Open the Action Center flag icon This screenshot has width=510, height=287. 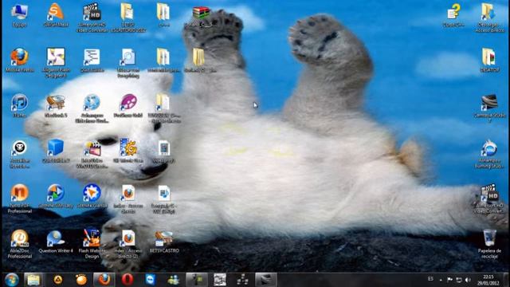(449, 280)
